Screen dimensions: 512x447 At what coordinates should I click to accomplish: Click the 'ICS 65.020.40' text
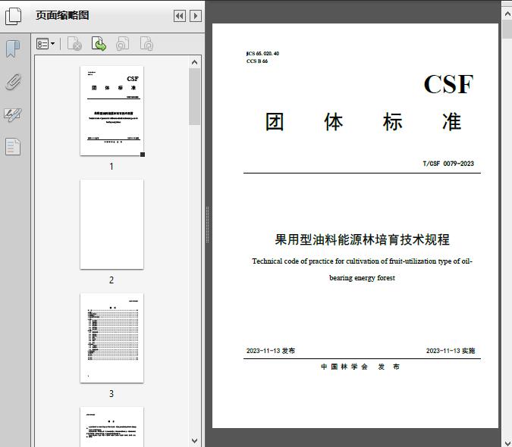pyautogui.click(x=263, y=54)
